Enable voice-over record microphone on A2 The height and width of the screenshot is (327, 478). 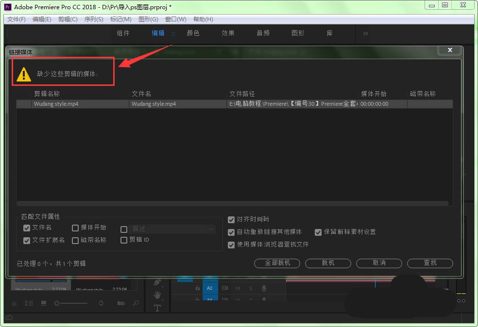click(x=264, y=288)
